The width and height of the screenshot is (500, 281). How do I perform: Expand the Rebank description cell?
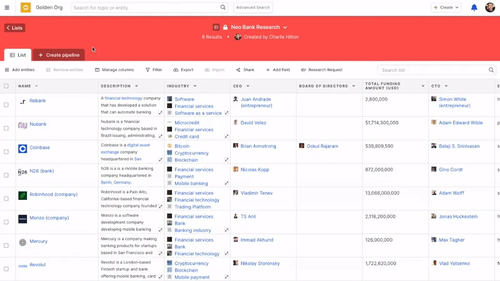[x=161, y=113]
